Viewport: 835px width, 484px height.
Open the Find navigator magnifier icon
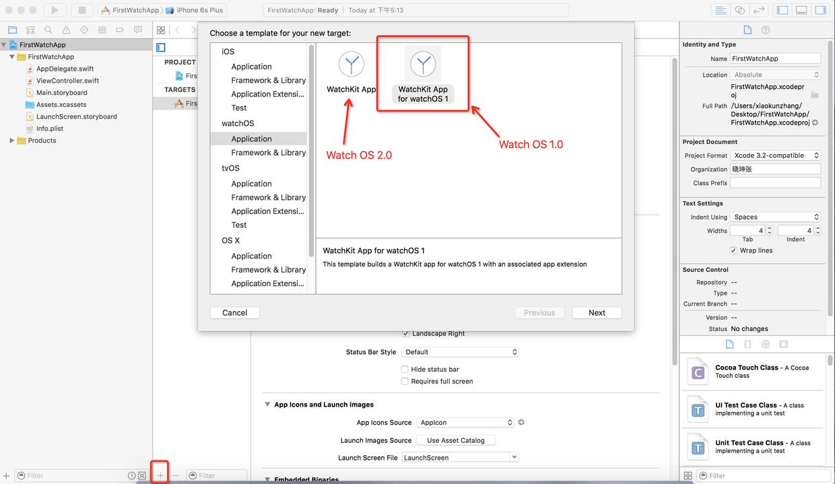[x=48, y=30]
